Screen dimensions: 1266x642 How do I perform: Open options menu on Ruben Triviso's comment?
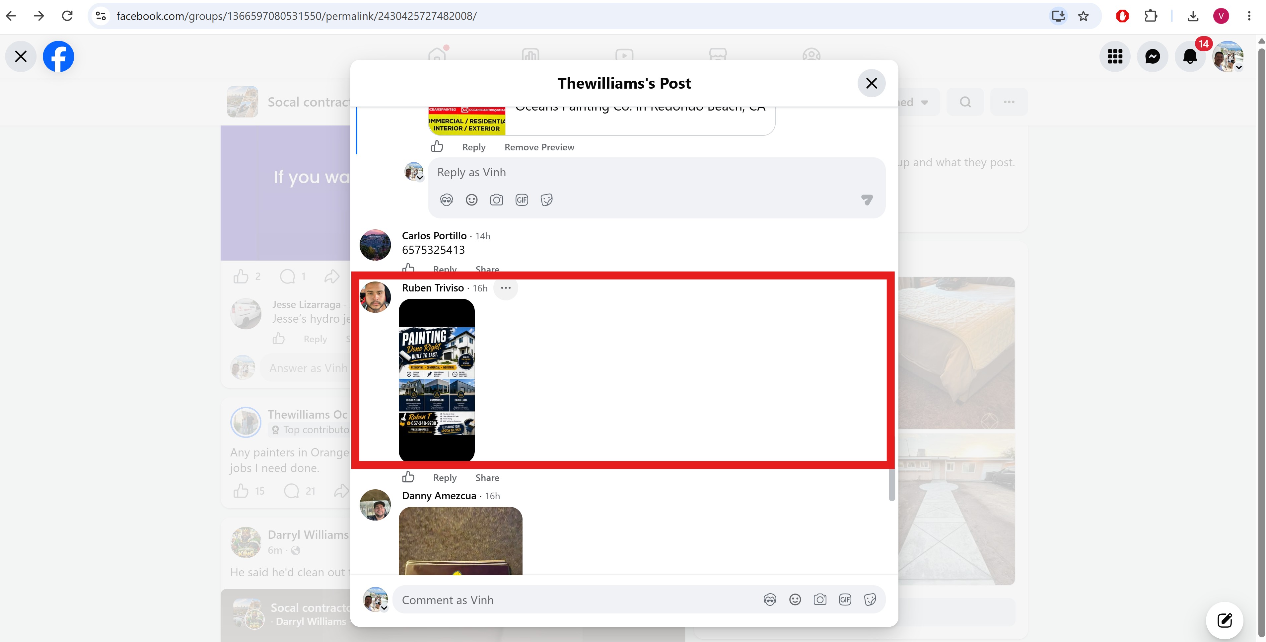click(x=506, y=287)
